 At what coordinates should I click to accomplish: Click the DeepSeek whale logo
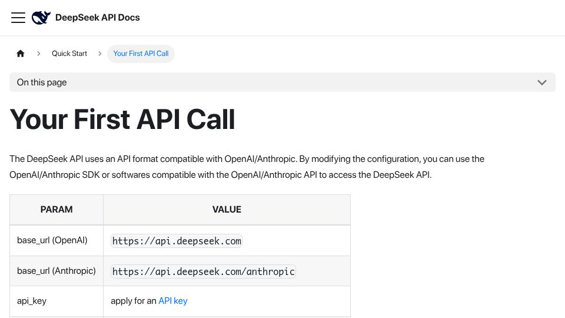pyautogui.click(x=41, y=18)
